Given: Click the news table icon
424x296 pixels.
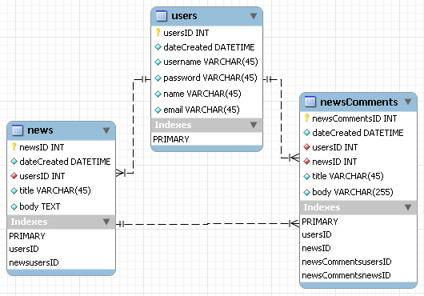Looking at the screenshot, I should 18,130.
